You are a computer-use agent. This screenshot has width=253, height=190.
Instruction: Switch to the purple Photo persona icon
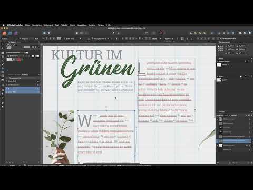coord(16,33)
